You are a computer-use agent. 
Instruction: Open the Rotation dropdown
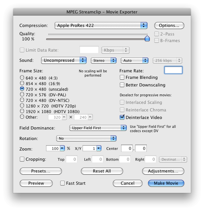point(86,138)
